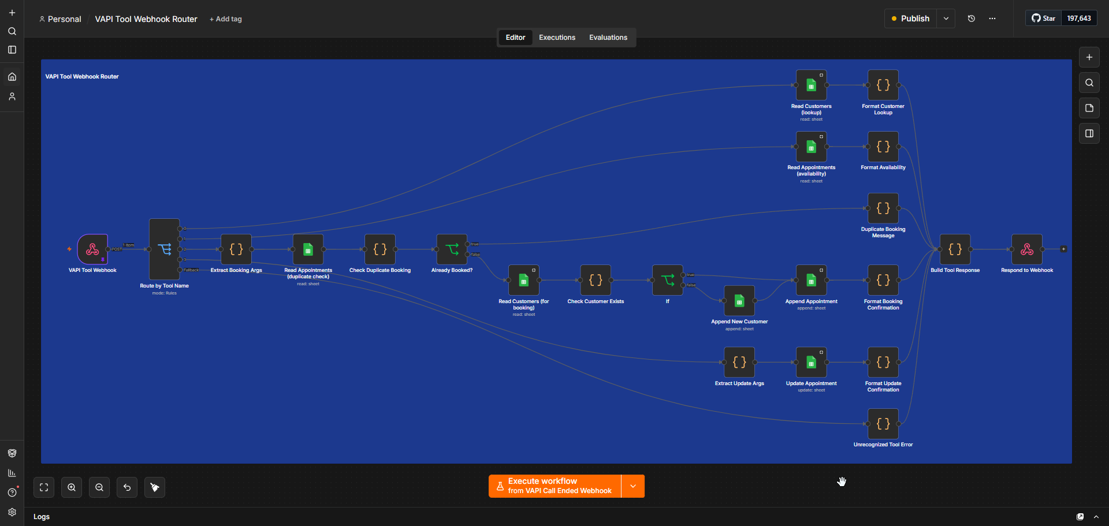
Task: Select the Format Availability code node
Action: 883,147
